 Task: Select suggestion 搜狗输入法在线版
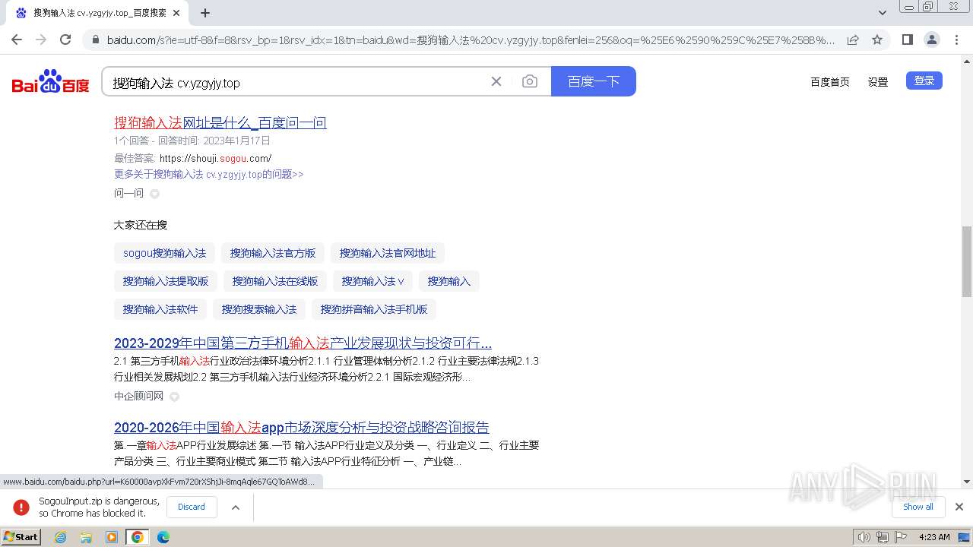tap(275, 281)
